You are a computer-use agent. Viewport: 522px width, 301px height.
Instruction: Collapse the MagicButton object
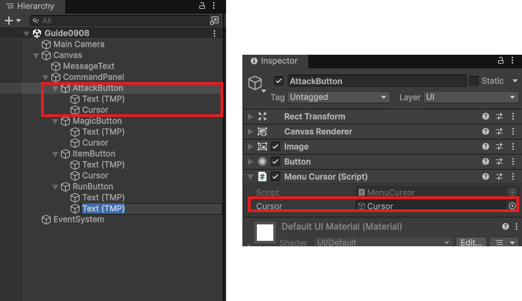click(x=55, y=121)
